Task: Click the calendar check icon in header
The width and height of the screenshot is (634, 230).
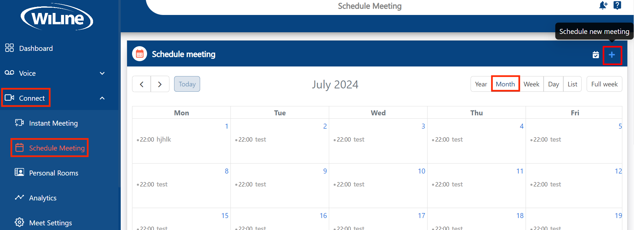Action: (596, 55)
